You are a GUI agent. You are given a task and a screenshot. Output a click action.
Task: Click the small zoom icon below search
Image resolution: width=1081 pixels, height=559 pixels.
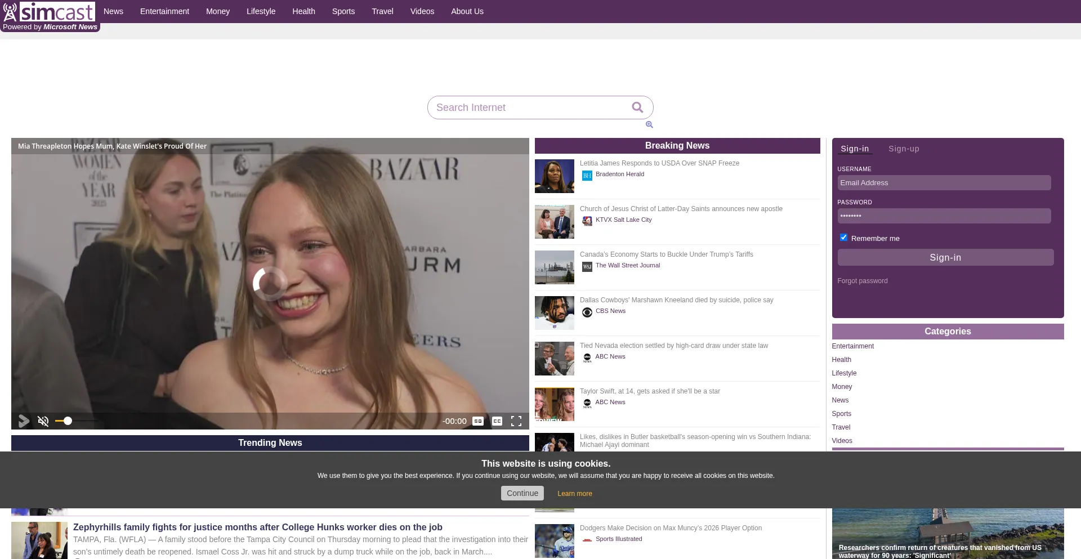point(649,124)
